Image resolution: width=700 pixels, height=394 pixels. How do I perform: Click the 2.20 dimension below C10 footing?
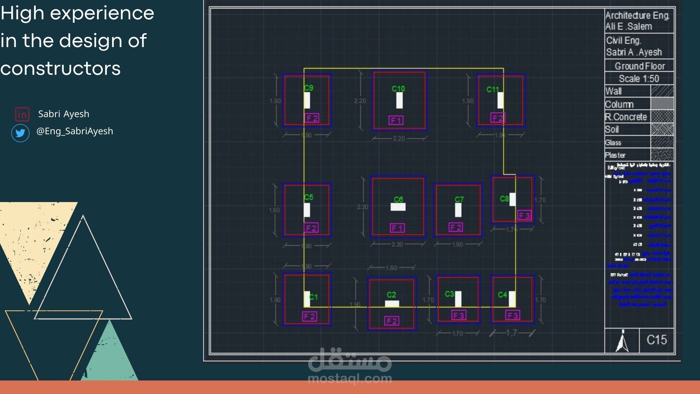399,138
